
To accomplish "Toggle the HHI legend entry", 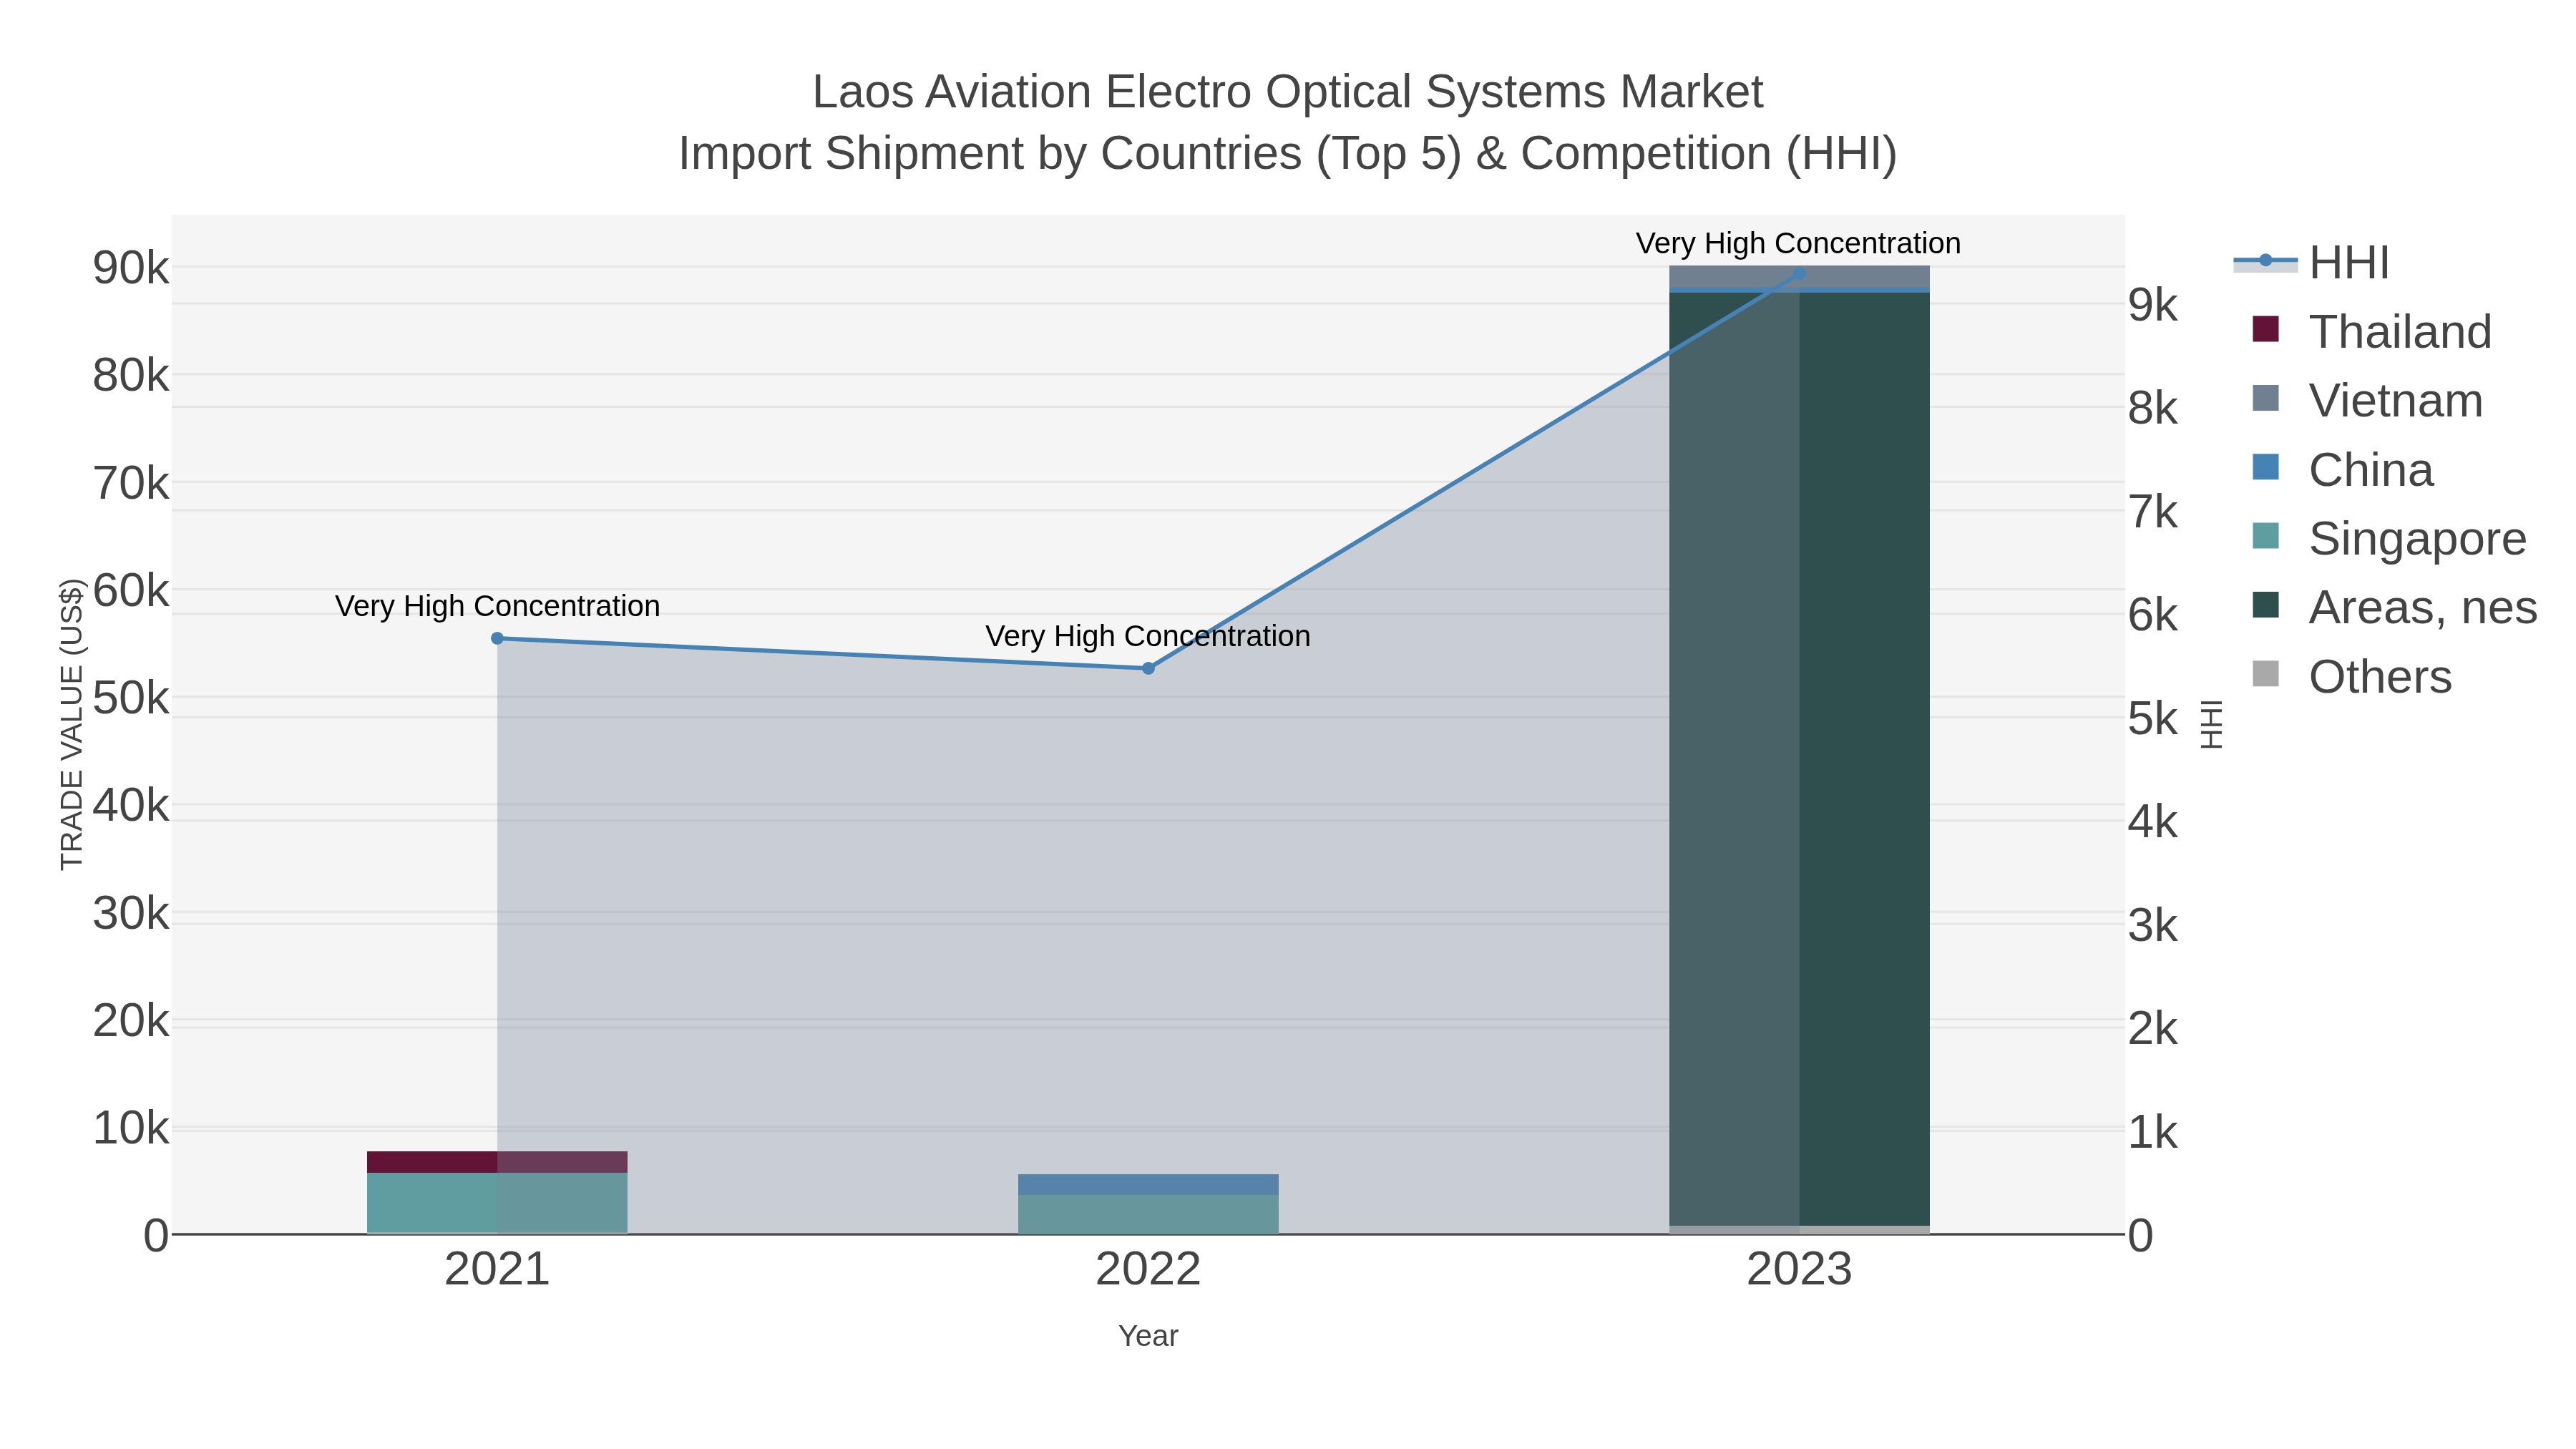I will pos(2312,263).
